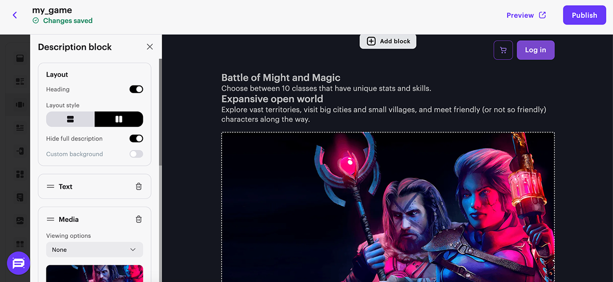This screenshot has height=282, width=613.
Task: Select the stacked rows layout style
Action: tap(70, 119)
